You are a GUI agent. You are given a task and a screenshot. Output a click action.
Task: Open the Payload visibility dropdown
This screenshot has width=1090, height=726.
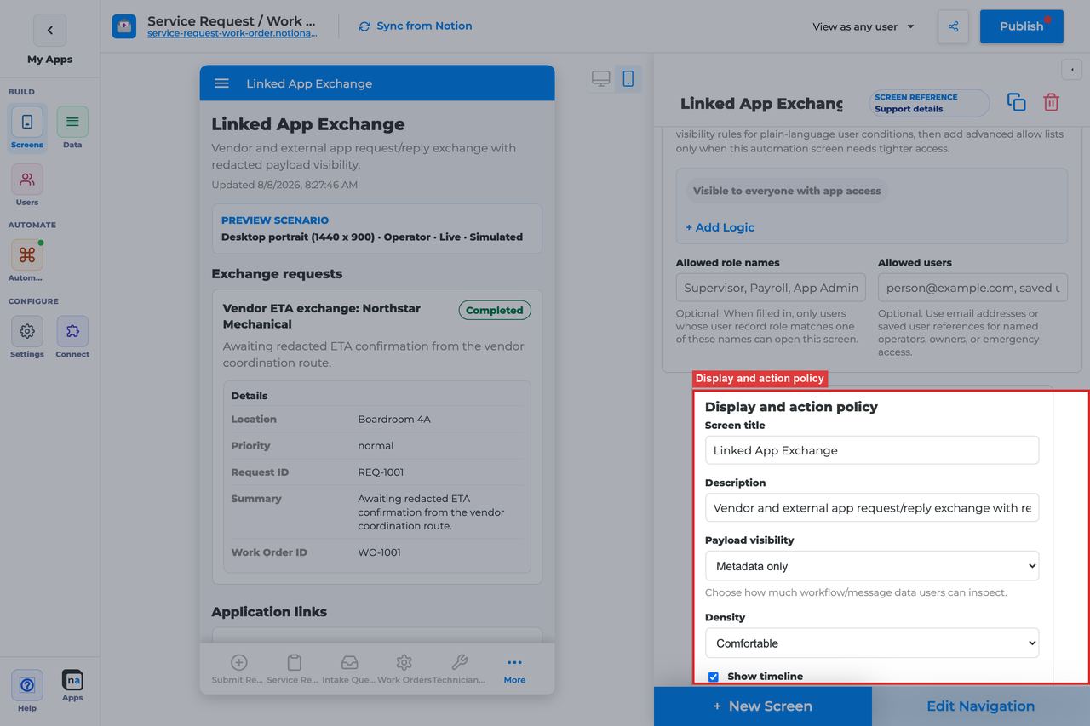pos(872,566)
